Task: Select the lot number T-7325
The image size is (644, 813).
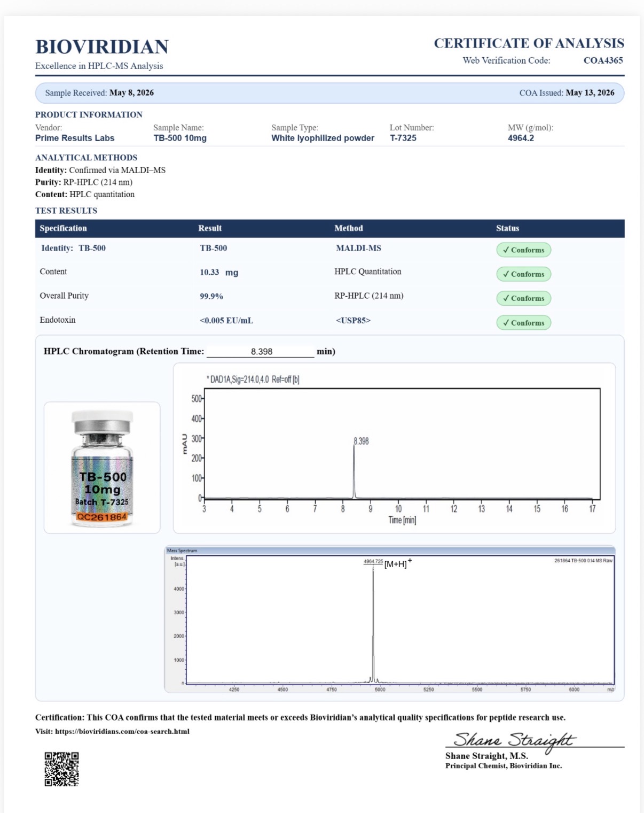Action: tap(403, 138)
